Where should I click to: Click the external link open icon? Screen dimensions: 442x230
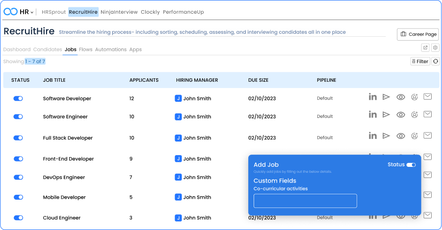click(x=425, y=47)
